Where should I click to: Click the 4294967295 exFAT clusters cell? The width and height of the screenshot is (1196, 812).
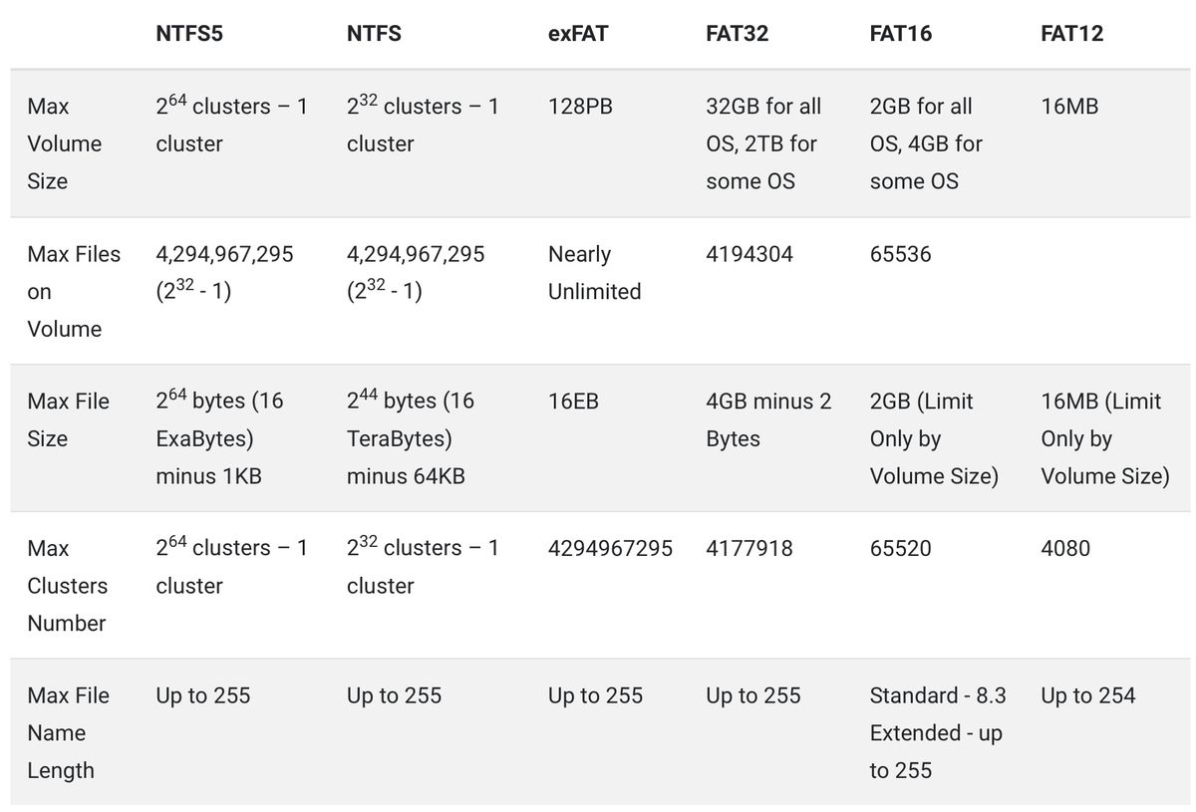(x=610, y=548)
